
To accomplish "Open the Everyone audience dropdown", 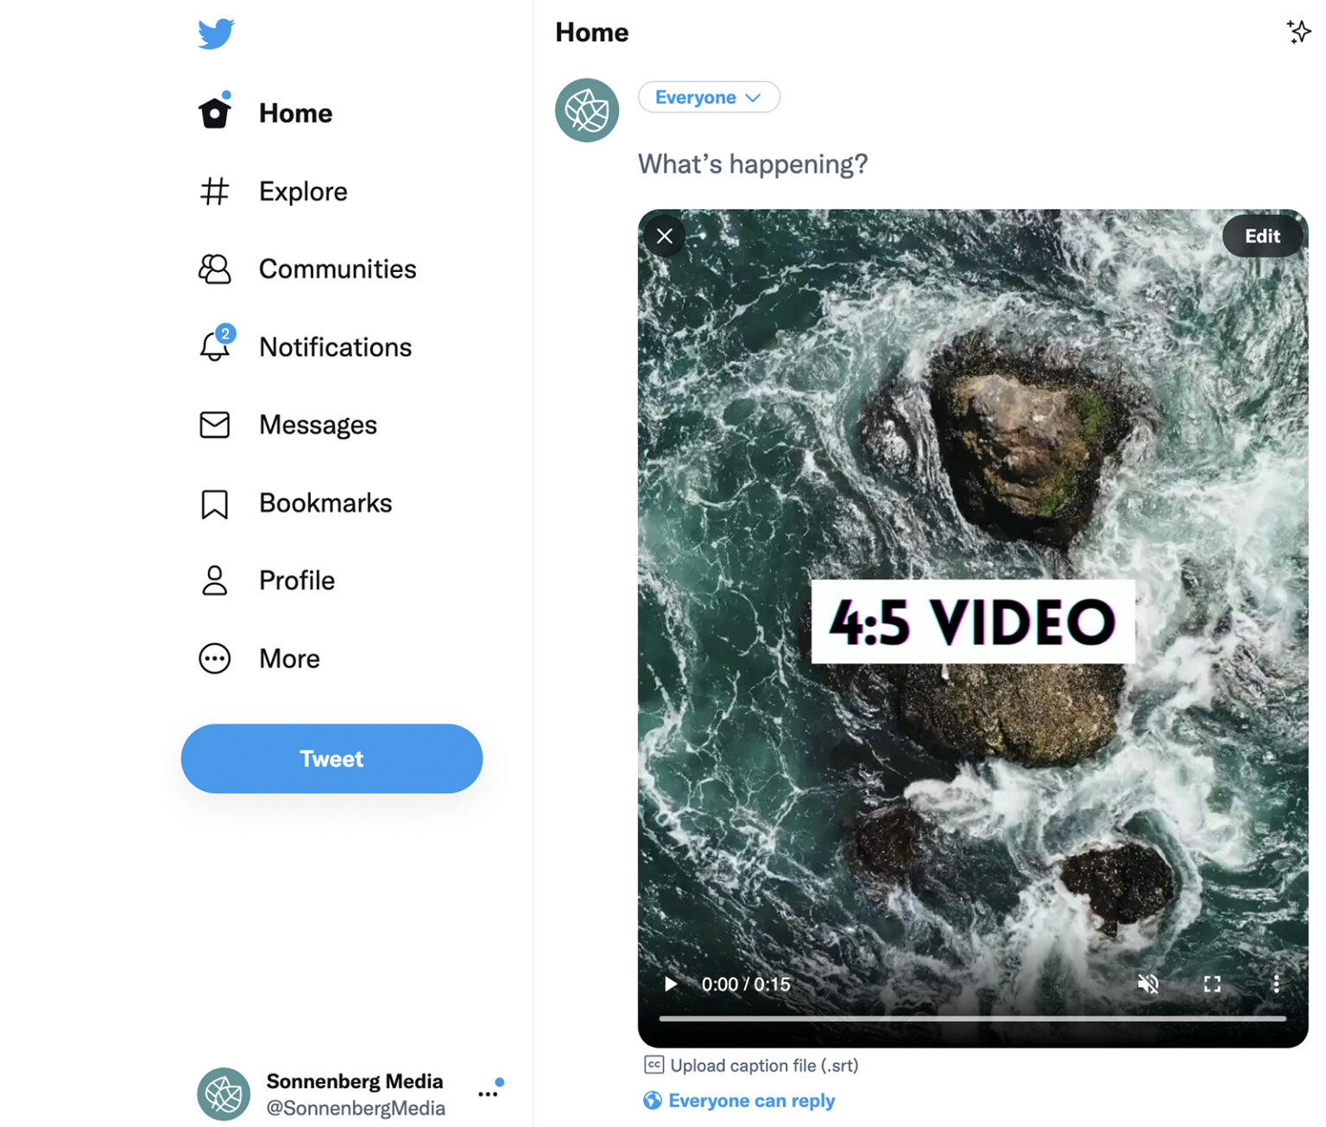I will 708,97.
